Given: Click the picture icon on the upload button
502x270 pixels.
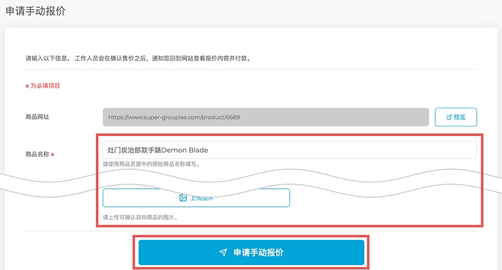Looking at the screenshot, I should tap(183, 198).
